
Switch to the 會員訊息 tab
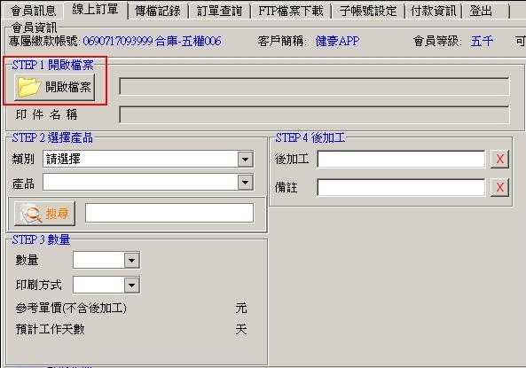tap(33, 11)
